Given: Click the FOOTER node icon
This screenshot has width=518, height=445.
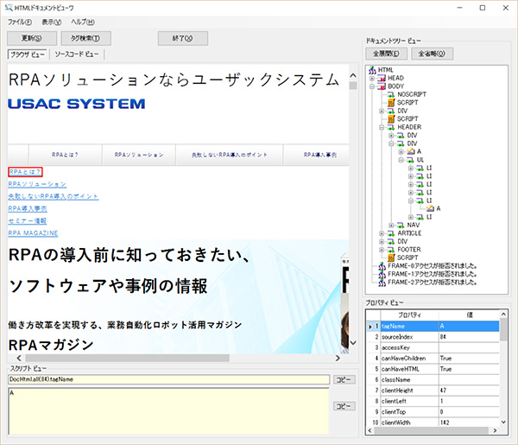Looking at the screenshot, I should pos(391,250).
